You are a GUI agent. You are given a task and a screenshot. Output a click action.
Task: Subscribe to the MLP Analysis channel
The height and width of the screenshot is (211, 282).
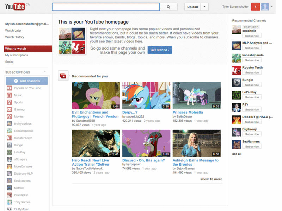[x=252, y=48]
